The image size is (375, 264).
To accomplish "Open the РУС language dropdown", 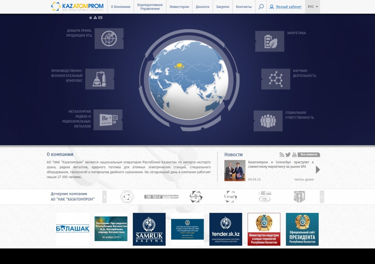I will click(x=313, y=7).
